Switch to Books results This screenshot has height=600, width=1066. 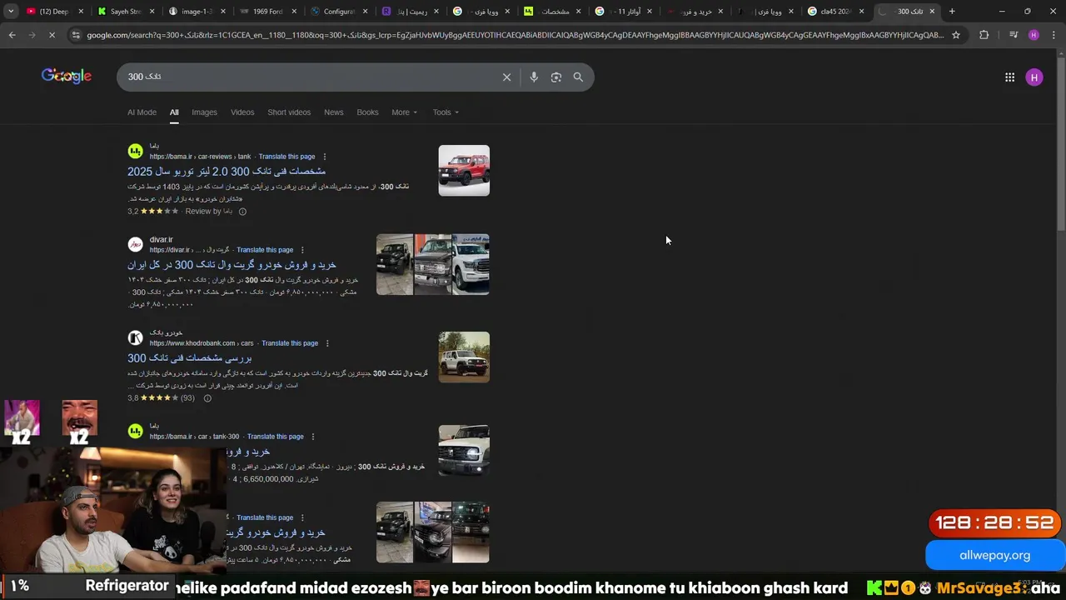coord(367,112)
